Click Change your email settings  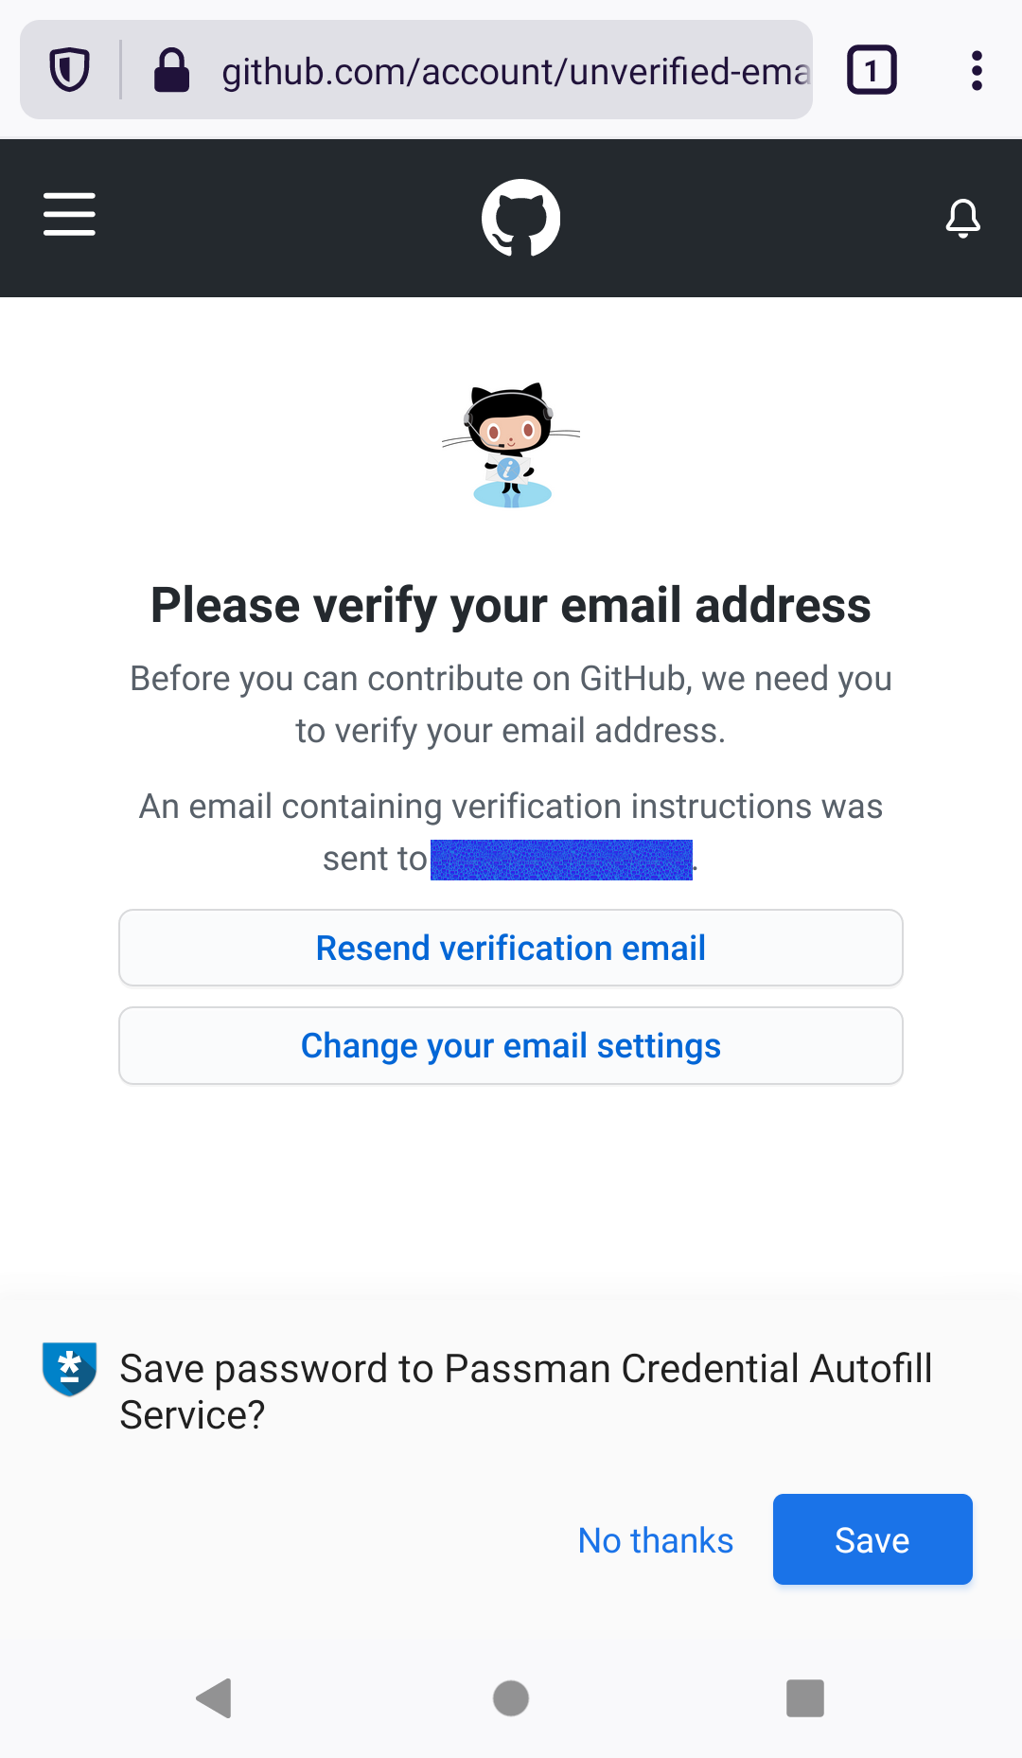511,1046
